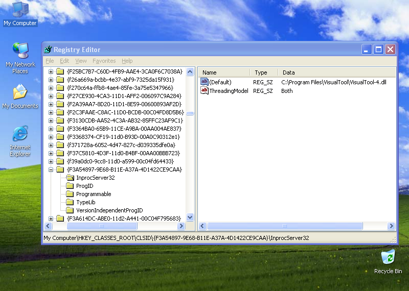The width and height of the screenshot is (409, 291).
Task: Click tree pane scroll left arrow
Action: click(x=48, y=226)
